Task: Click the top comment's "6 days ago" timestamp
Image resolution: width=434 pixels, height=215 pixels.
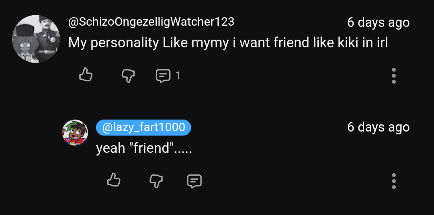Action: 378,22
